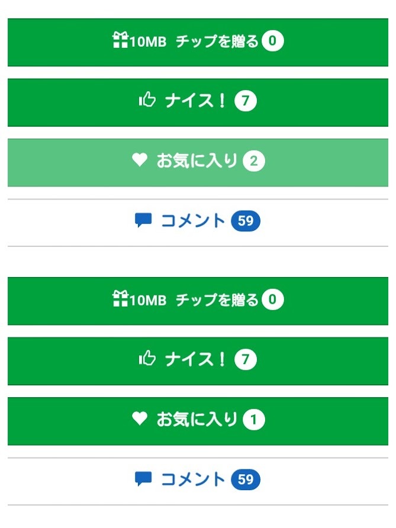Click the heart icon on the light-green お気に入り button

point(139,160)
